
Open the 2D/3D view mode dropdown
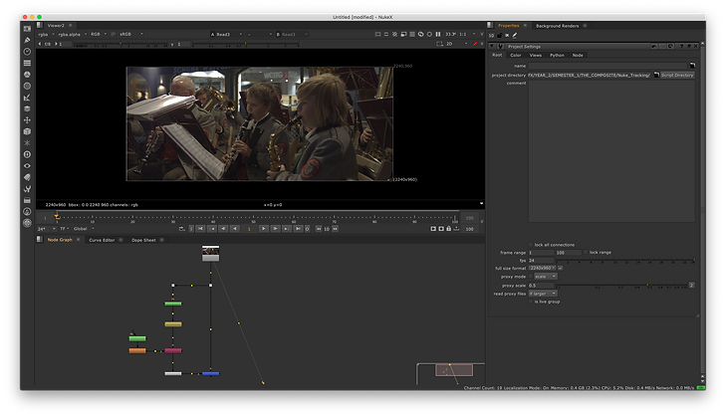tap(457, 44)
